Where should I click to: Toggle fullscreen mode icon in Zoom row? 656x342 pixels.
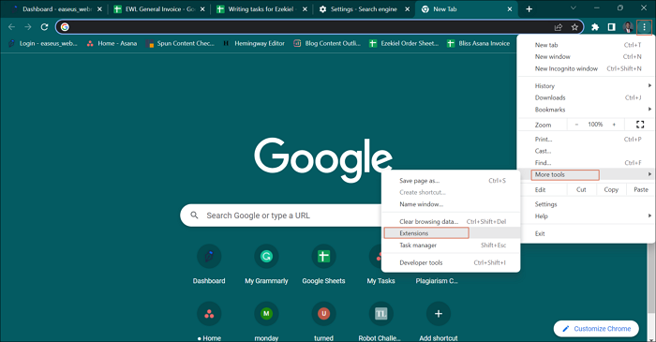point(640,125)
